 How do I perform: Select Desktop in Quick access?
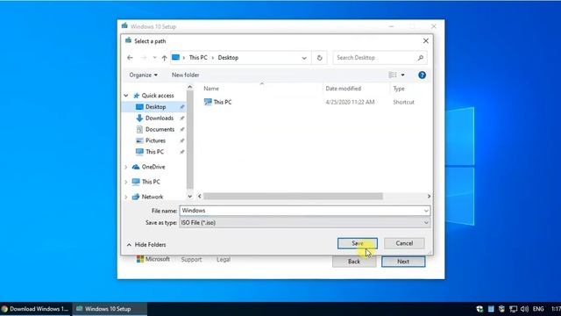(155, 107)
